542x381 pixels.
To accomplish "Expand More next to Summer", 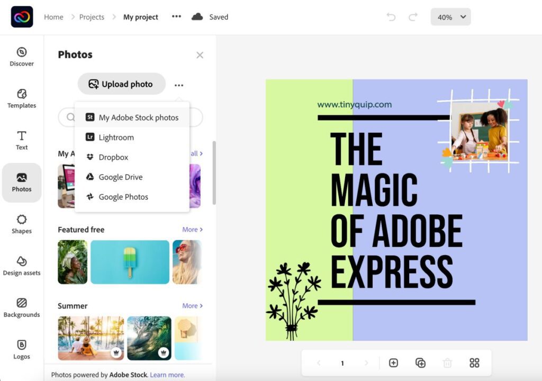I will point(192,306).
